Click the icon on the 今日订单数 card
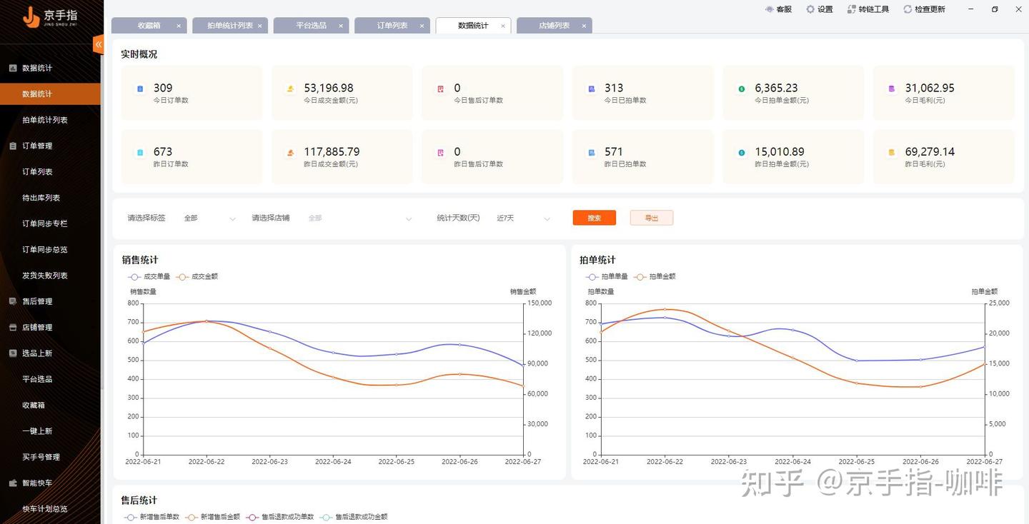Image resolution: width=1029 pixels, height=524 pixels. 140,89
